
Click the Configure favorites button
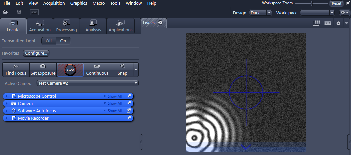tap(36, 53)
